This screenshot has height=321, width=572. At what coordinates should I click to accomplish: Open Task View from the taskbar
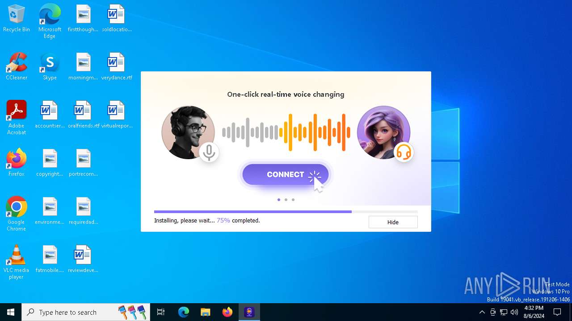coord(161,312)
